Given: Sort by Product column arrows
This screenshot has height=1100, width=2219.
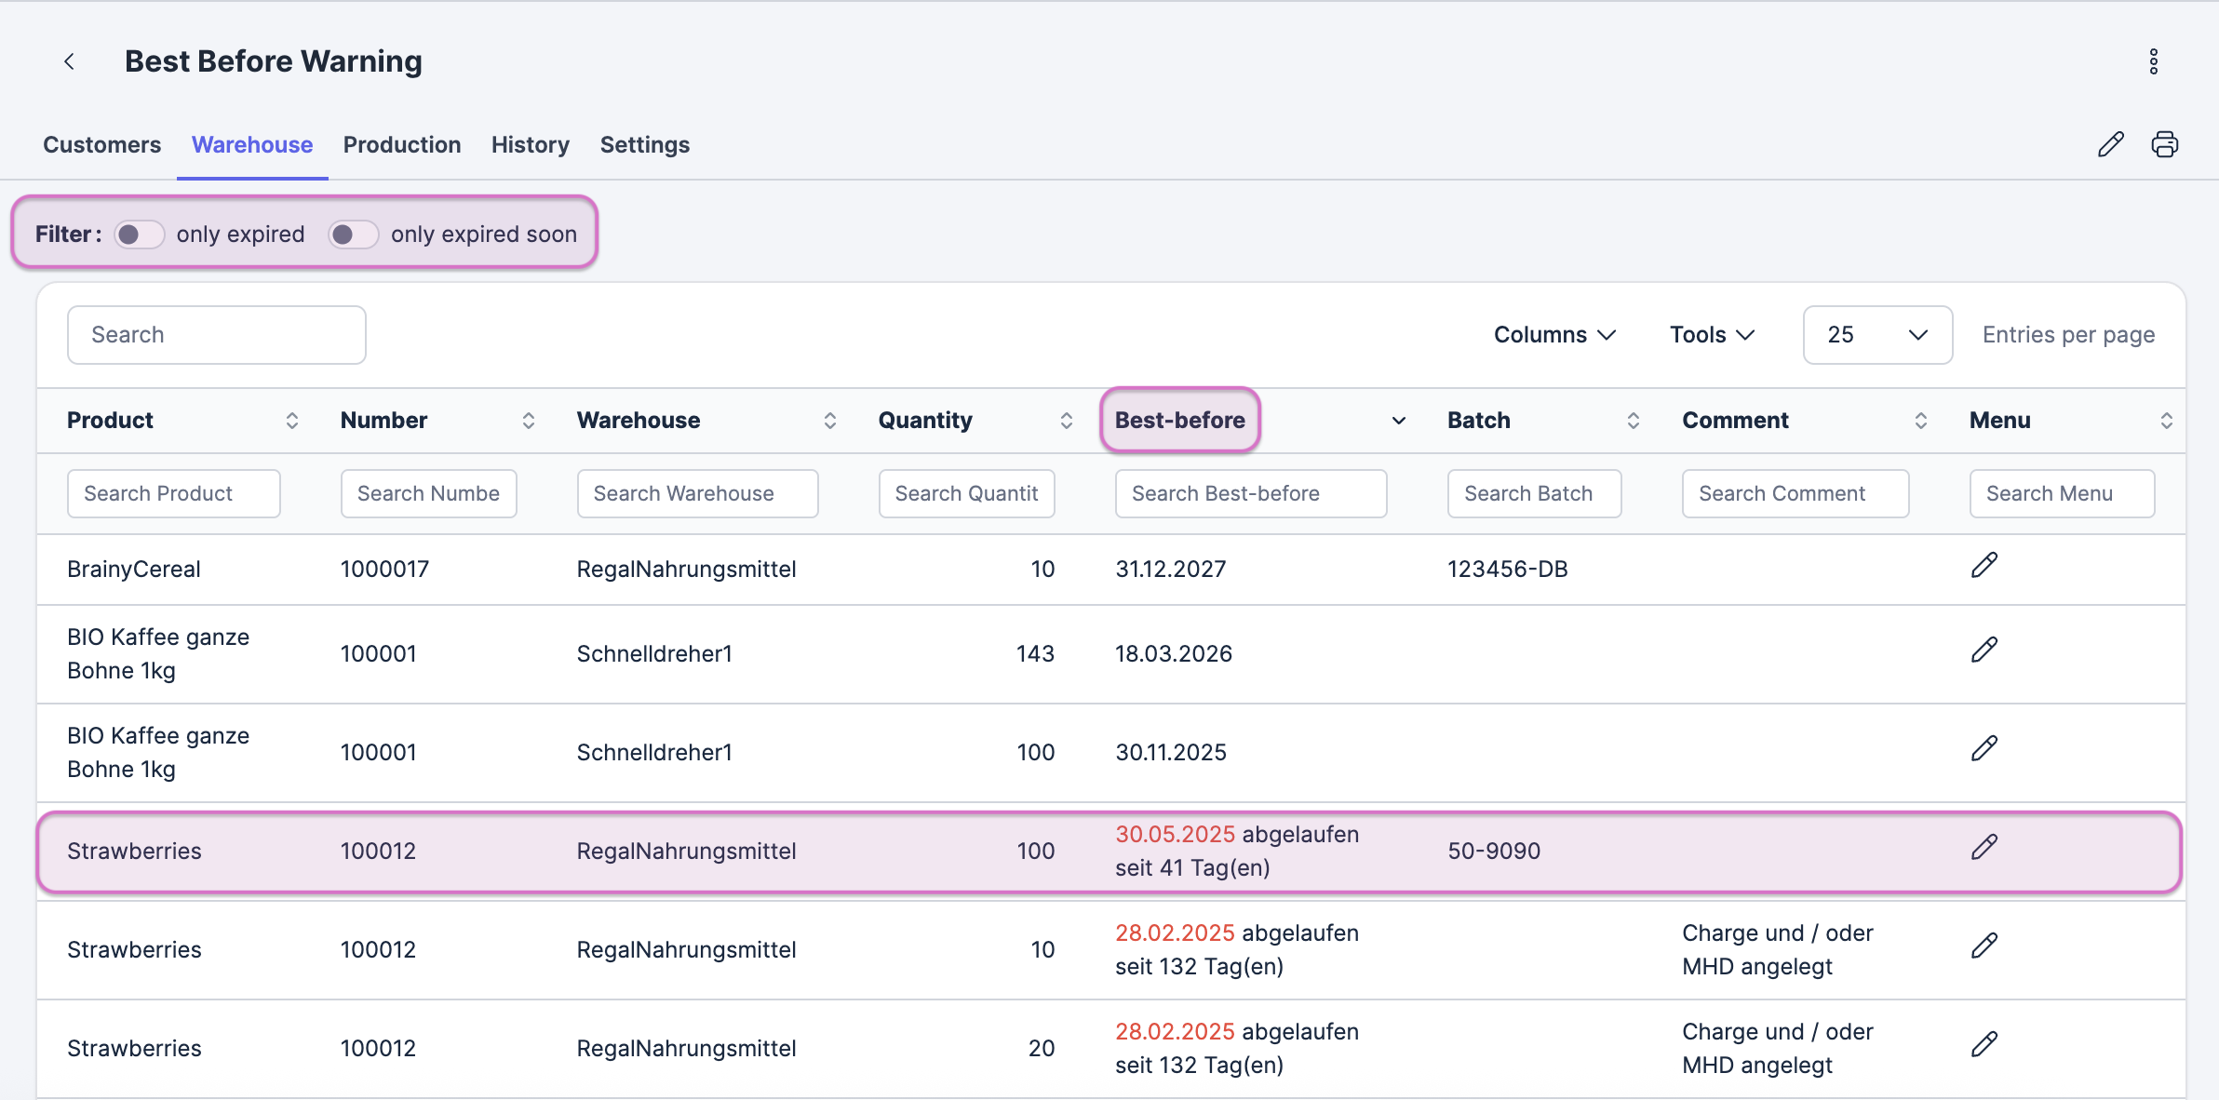Looking at the screenshot, I should (291, 421).
